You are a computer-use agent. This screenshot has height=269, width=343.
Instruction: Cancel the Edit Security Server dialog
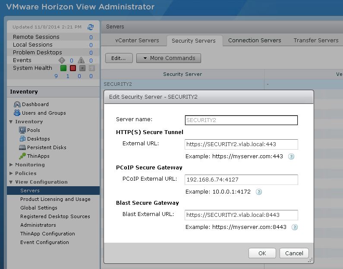(x=294, y=253)
